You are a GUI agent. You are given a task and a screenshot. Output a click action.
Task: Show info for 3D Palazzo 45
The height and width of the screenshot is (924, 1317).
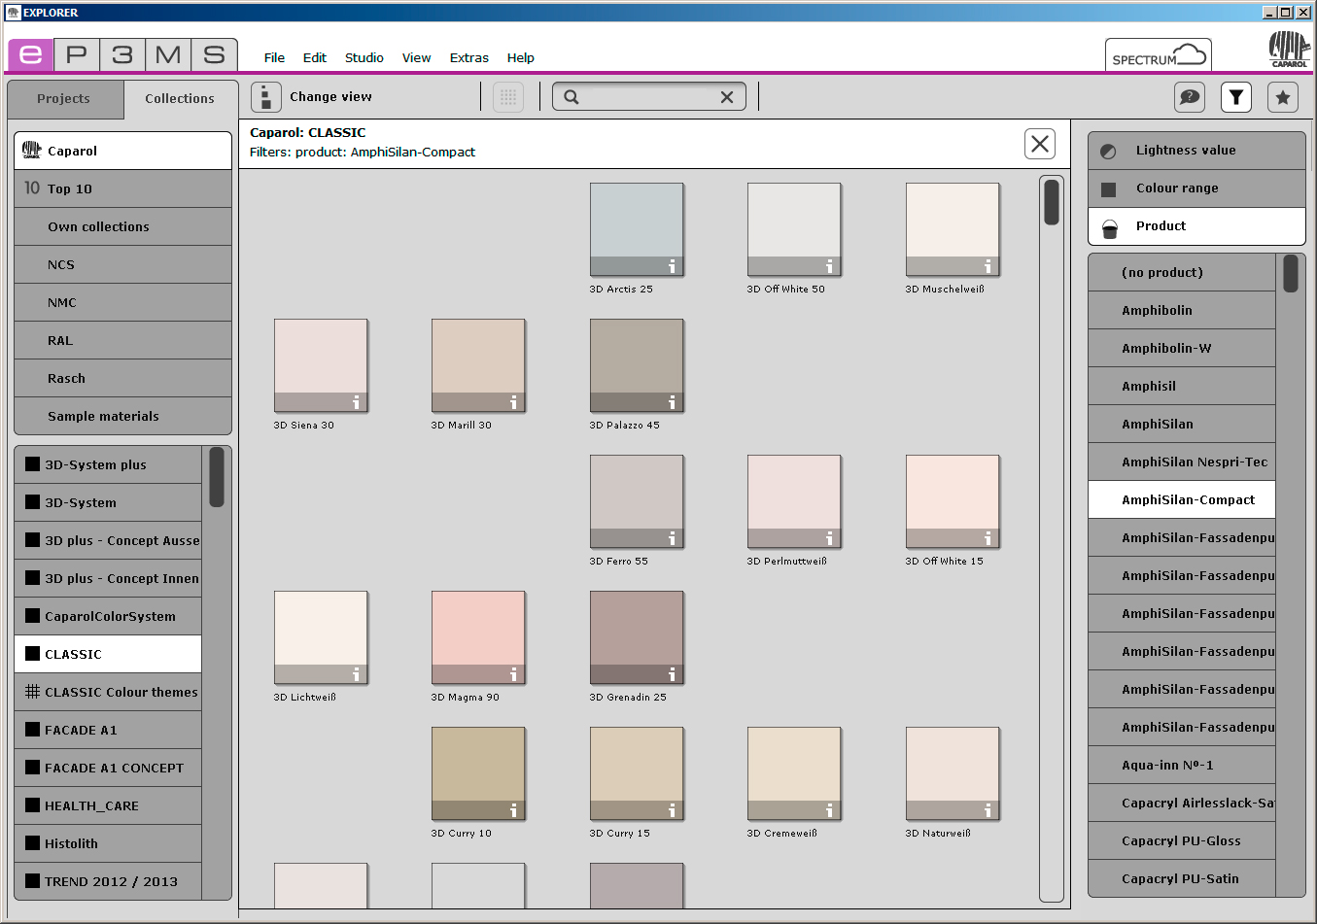[x=672, y=402]
